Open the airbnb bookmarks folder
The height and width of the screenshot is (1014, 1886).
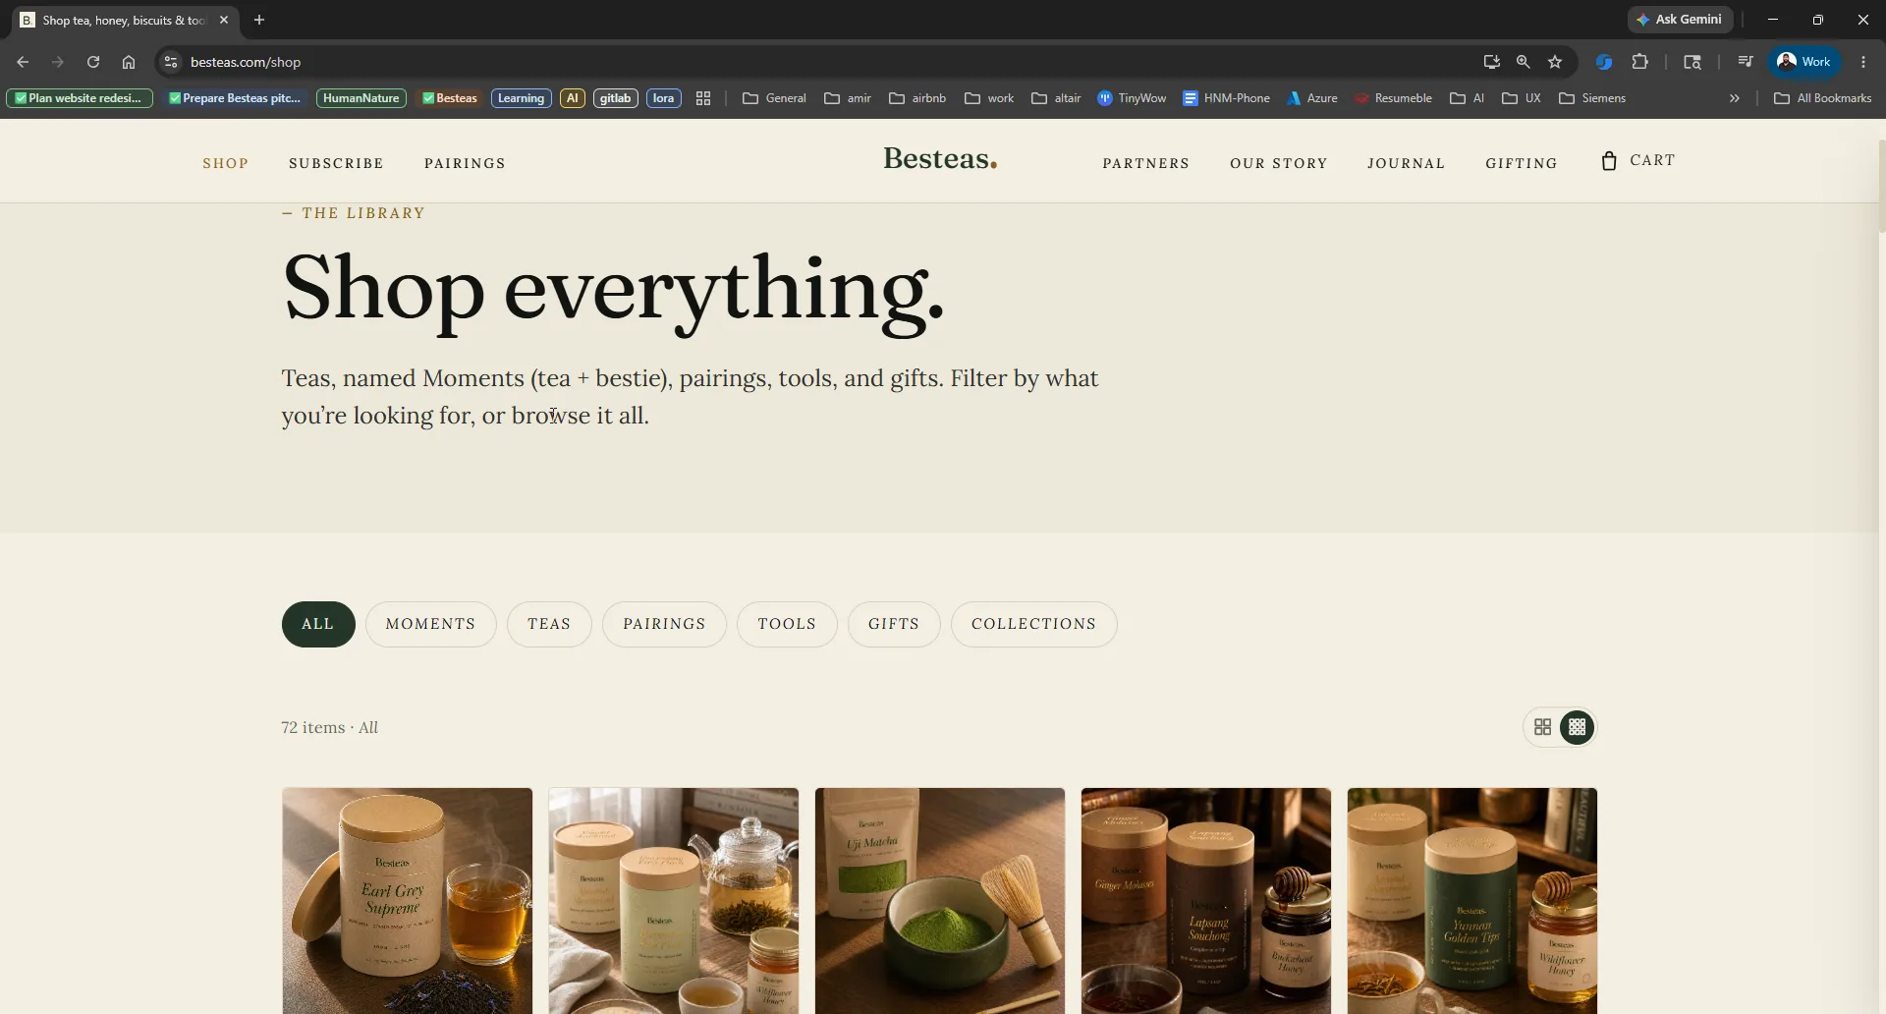pyautogui.click(x=917, y=98)
